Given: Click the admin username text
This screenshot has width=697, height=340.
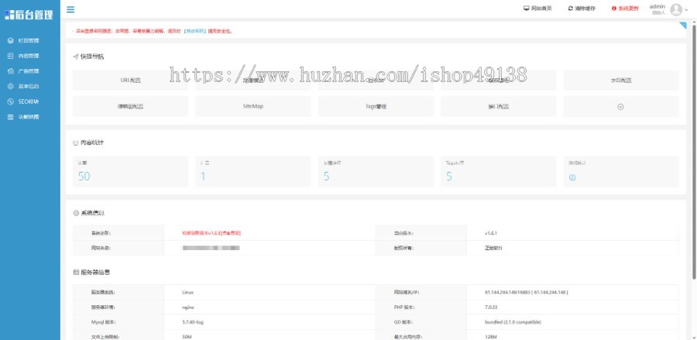Looking at the screenshot, I should point(657,6).
